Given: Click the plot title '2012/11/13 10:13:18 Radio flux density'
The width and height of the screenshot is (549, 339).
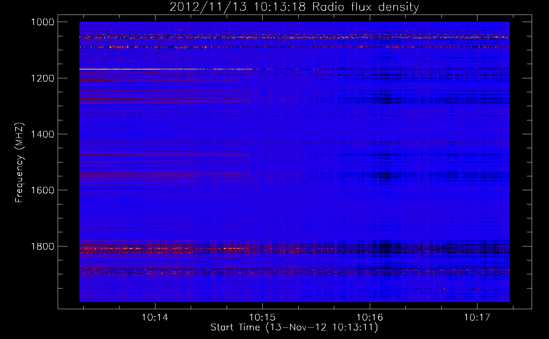Looking at the screenshot, I should (x=294, y=7).
